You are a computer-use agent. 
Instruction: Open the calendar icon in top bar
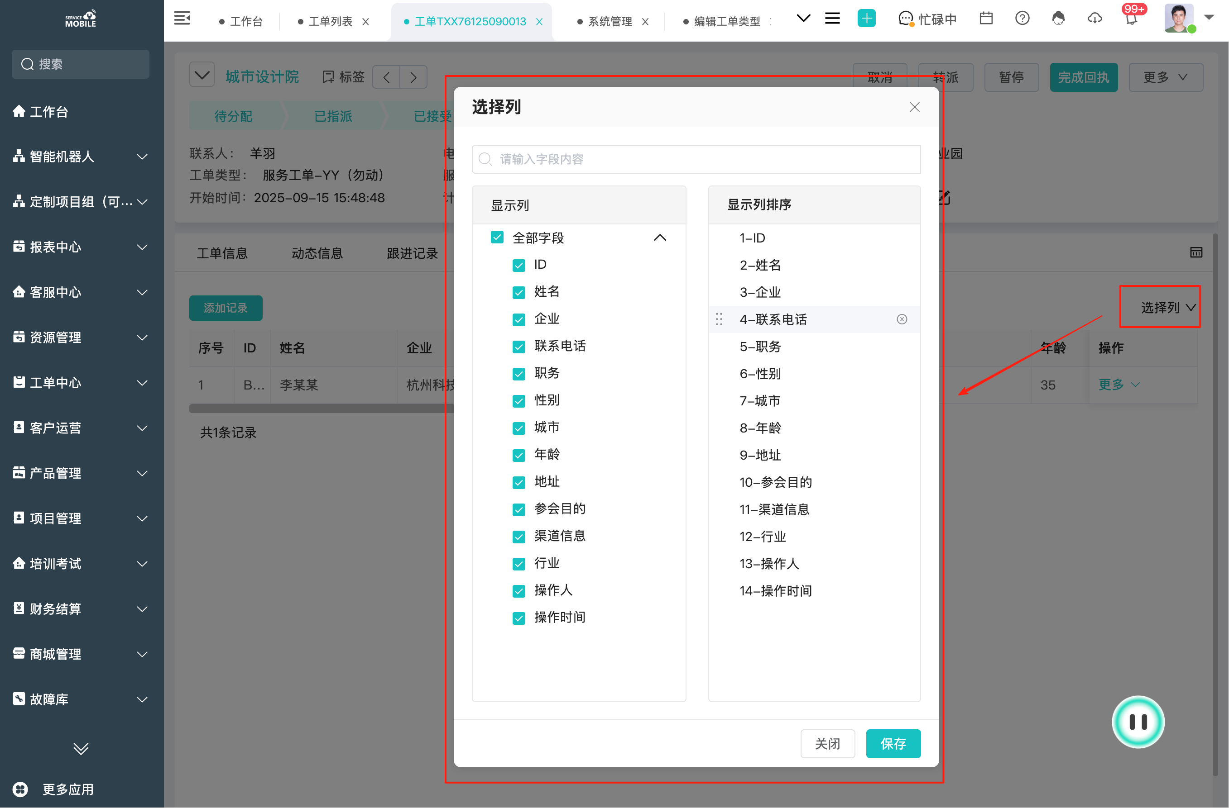pos(986,19)
